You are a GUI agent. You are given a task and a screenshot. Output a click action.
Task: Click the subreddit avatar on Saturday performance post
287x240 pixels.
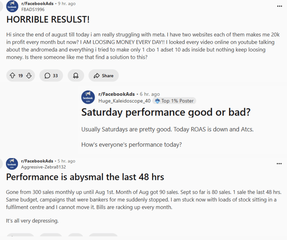point(88,97)
